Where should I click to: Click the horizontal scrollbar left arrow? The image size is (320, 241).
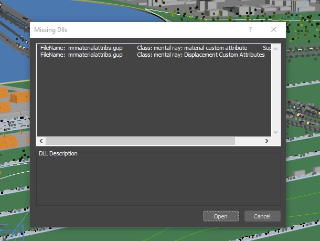[41, 141]
